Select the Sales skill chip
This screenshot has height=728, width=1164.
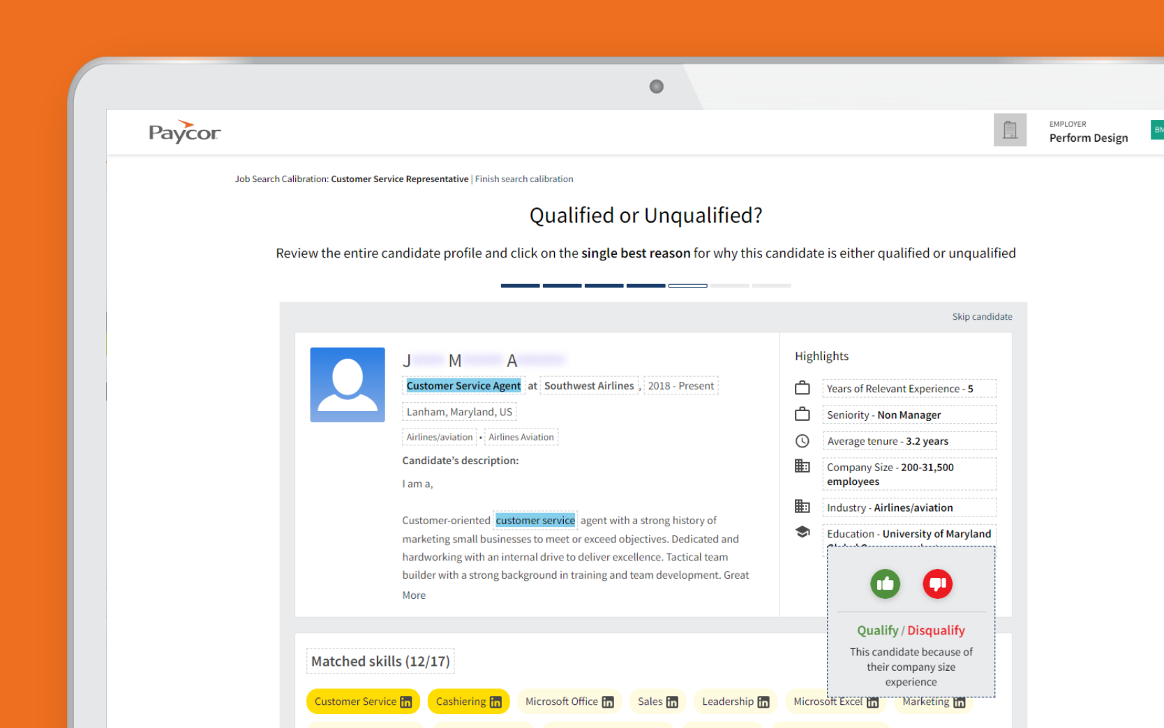click(657, 701)
